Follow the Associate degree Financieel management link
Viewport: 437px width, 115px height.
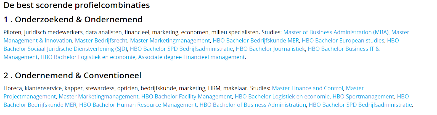tap(191, 57)
